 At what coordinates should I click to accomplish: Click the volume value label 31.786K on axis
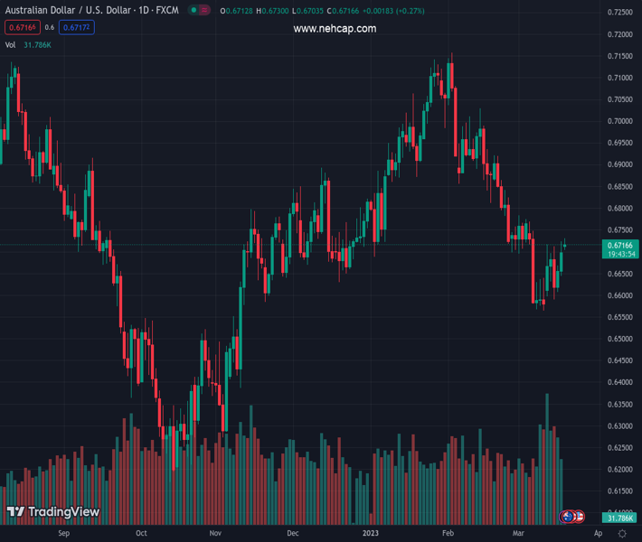pyautogui.click(x=619, y=518)
